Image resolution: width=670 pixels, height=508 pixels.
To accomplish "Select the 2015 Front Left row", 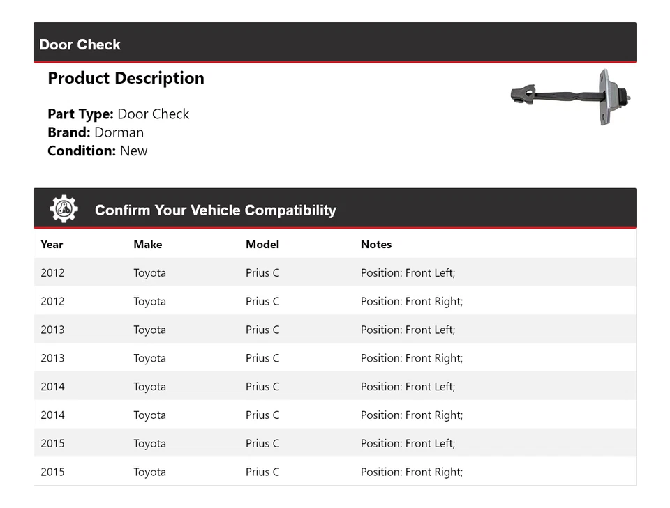I will click(x=334, y=443).
